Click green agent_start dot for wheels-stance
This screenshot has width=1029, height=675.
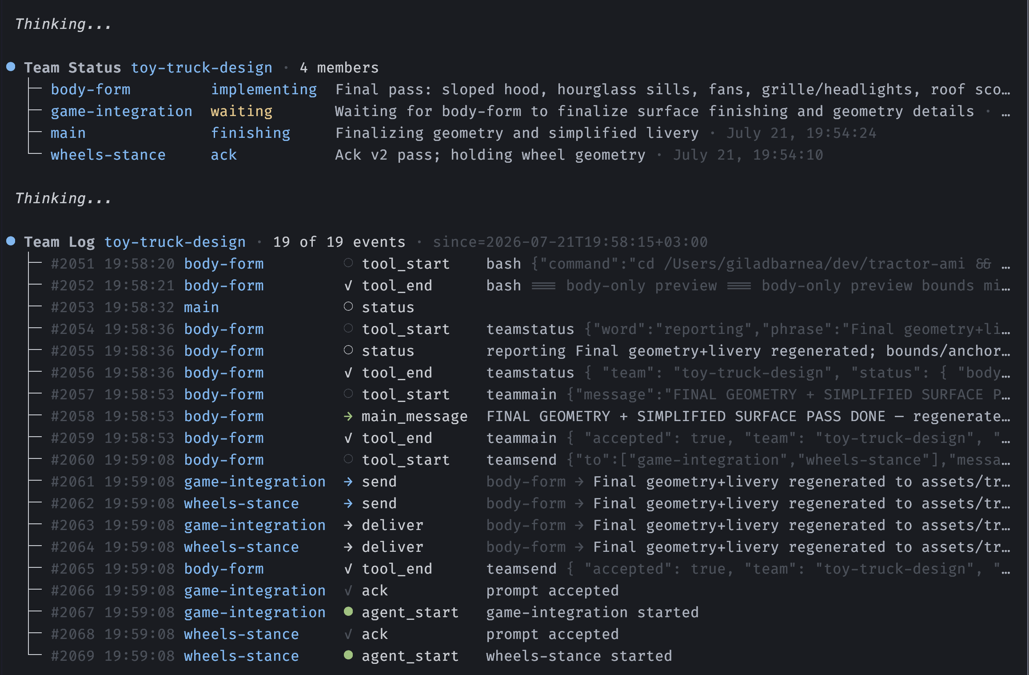(348, 655)
